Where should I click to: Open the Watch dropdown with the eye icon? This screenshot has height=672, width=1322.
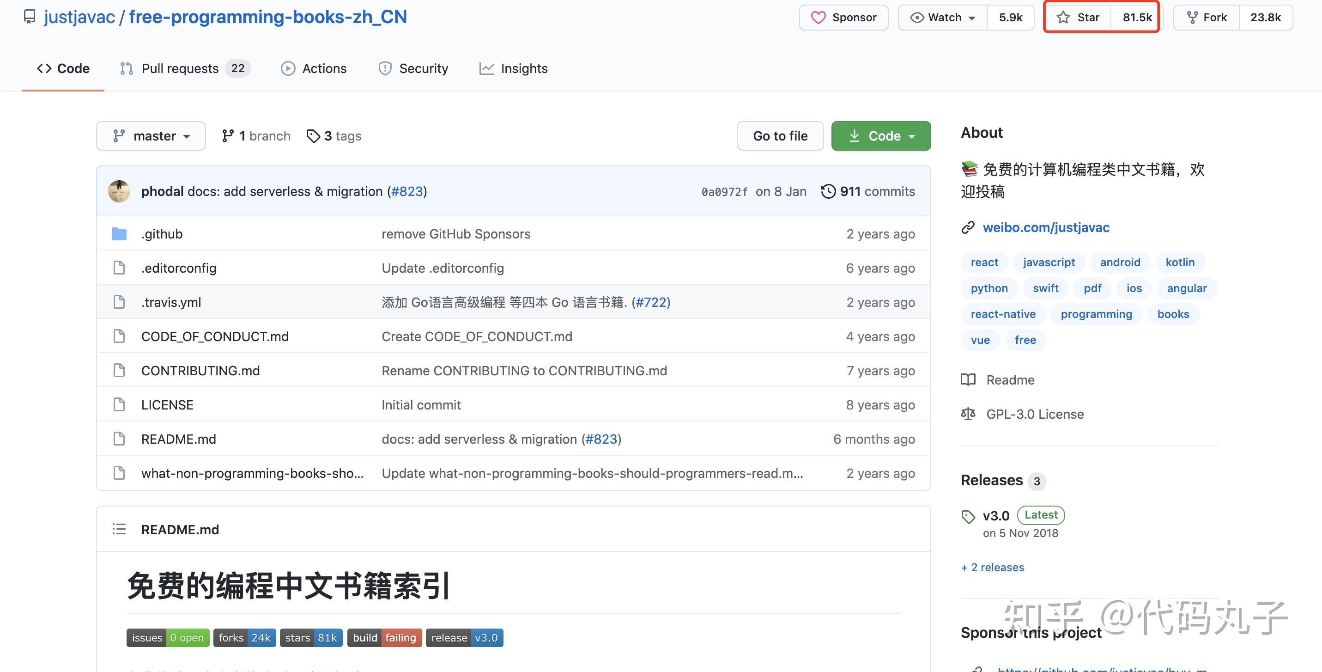(x=942, y=18)
